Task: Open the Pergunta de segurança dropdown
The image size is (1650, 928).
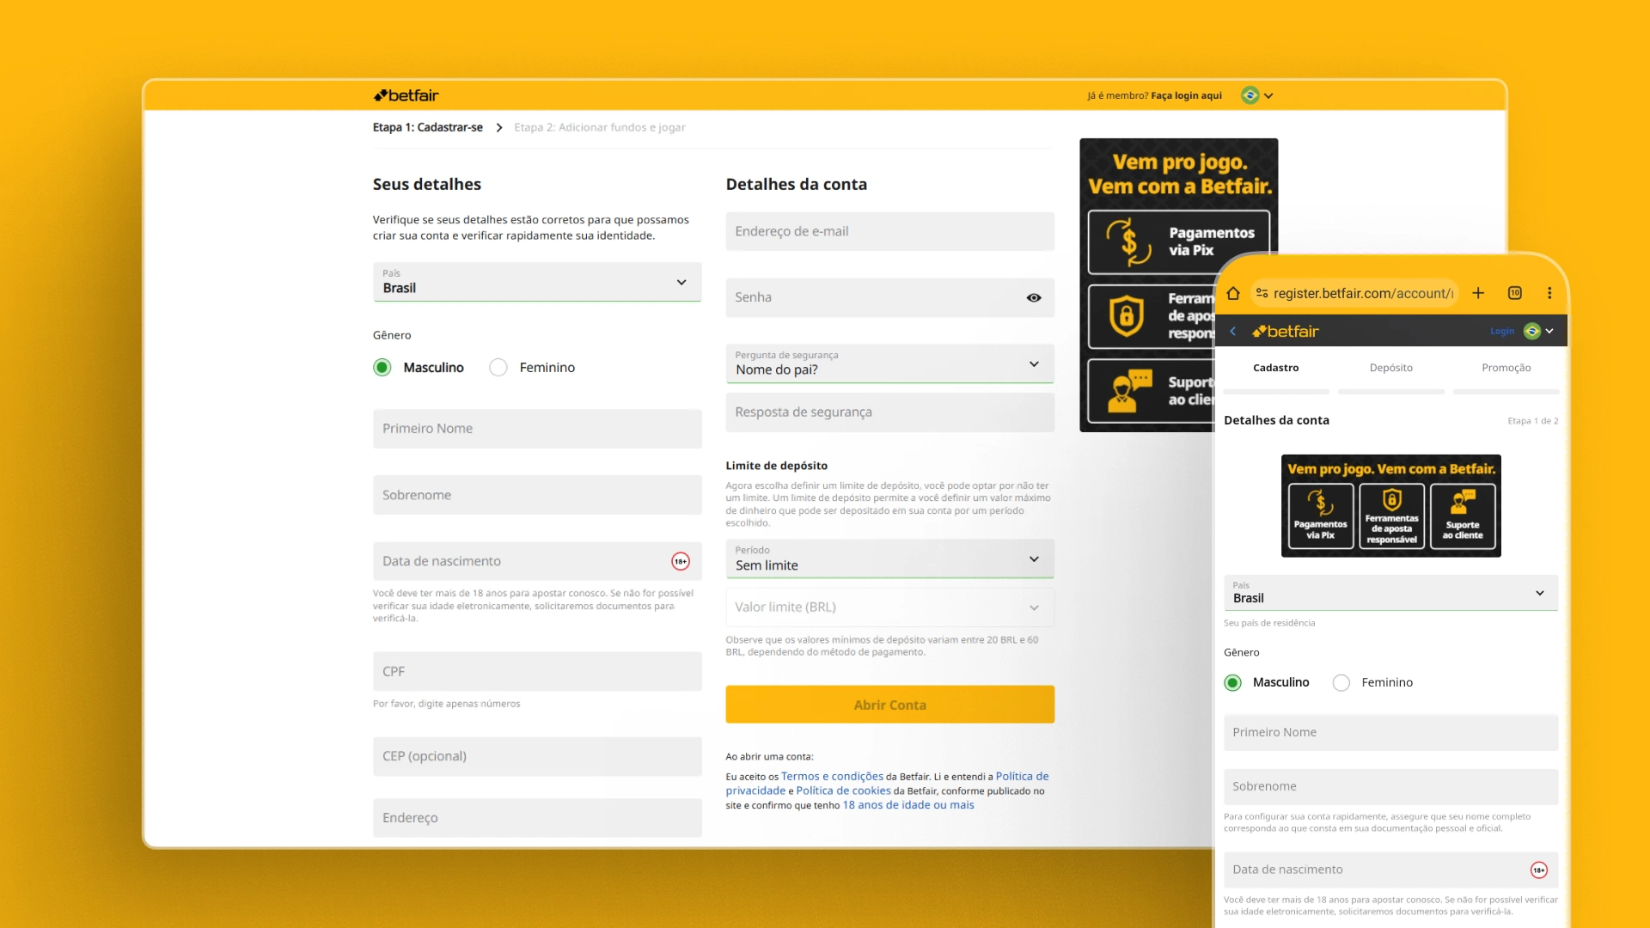Action: point(889,363)
